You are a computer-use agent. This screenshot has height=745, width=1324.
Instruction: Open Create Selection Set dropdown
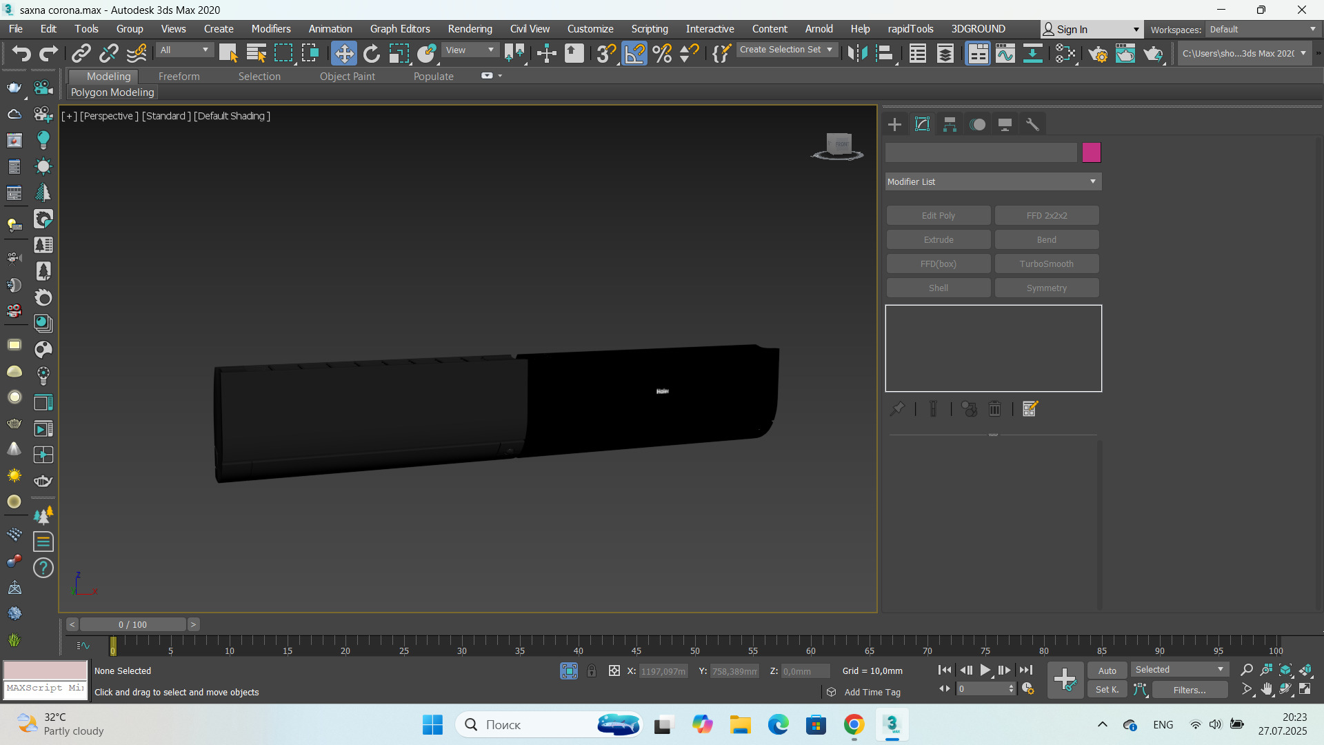click(x=786, y=50)
